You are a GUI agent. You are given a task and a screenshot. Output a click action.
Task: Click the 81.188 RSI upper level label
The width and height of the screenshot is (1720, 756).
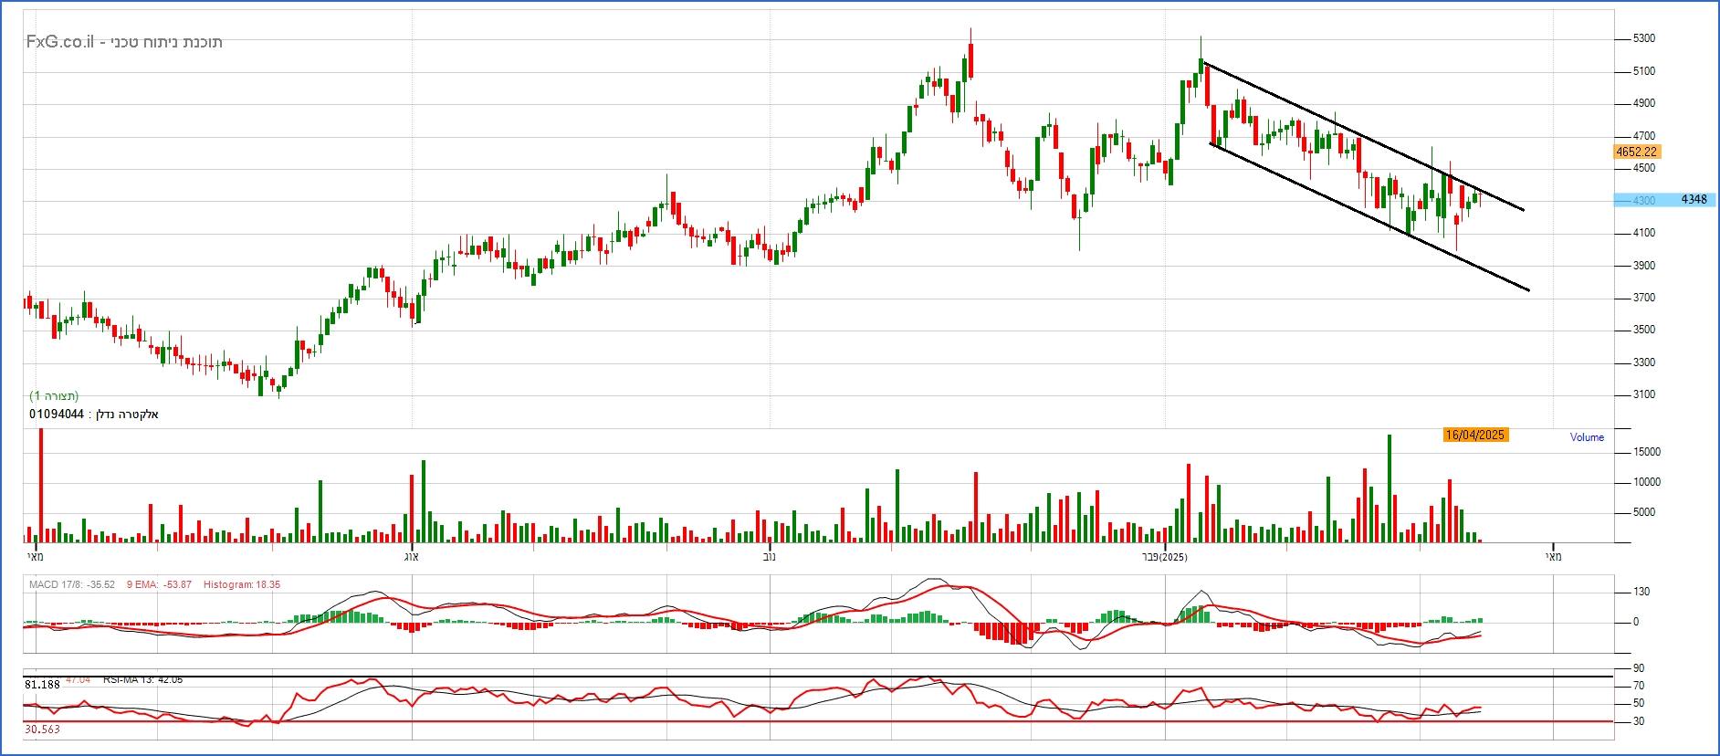point(42,684)
